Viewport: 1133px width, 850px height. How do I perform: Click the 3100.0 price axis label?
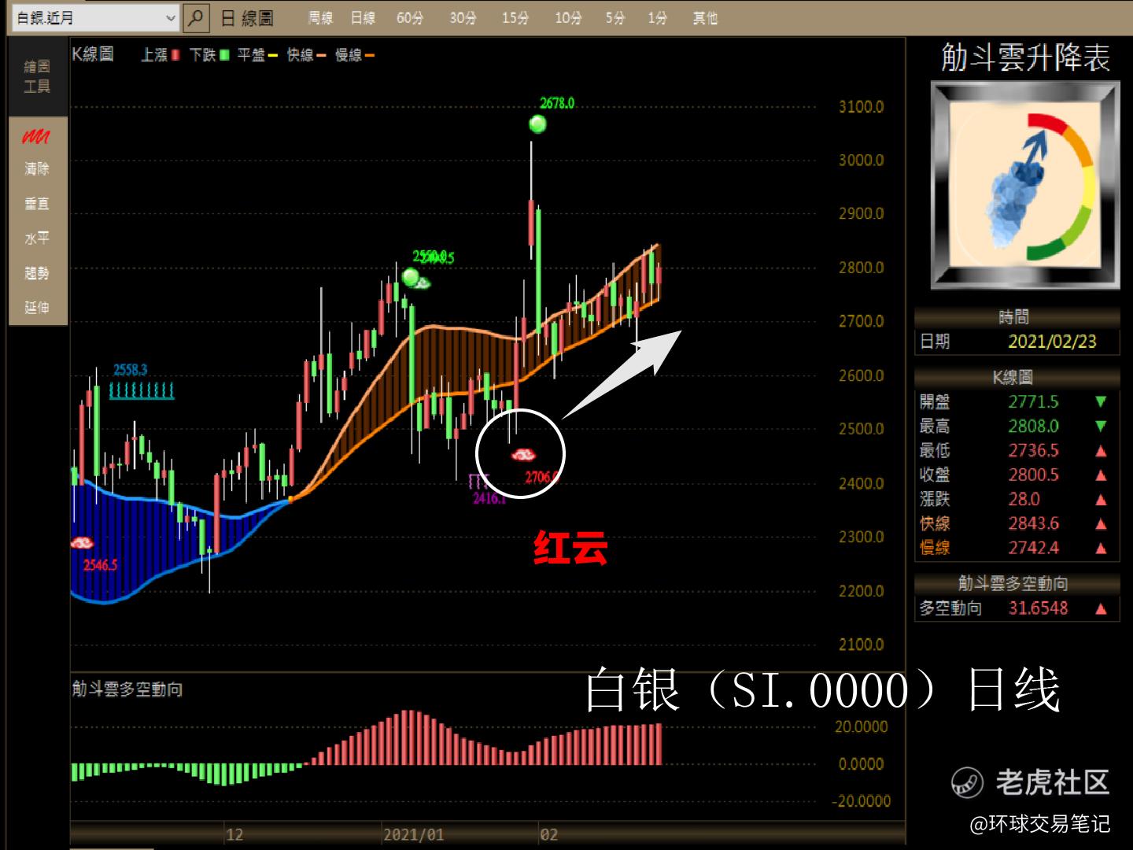[861, 107]
